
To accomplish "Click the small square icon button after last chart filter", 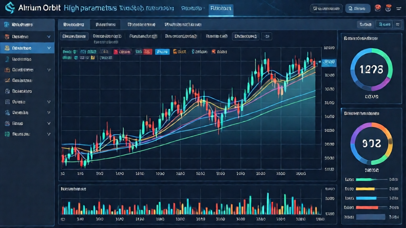I will (267, 36).
